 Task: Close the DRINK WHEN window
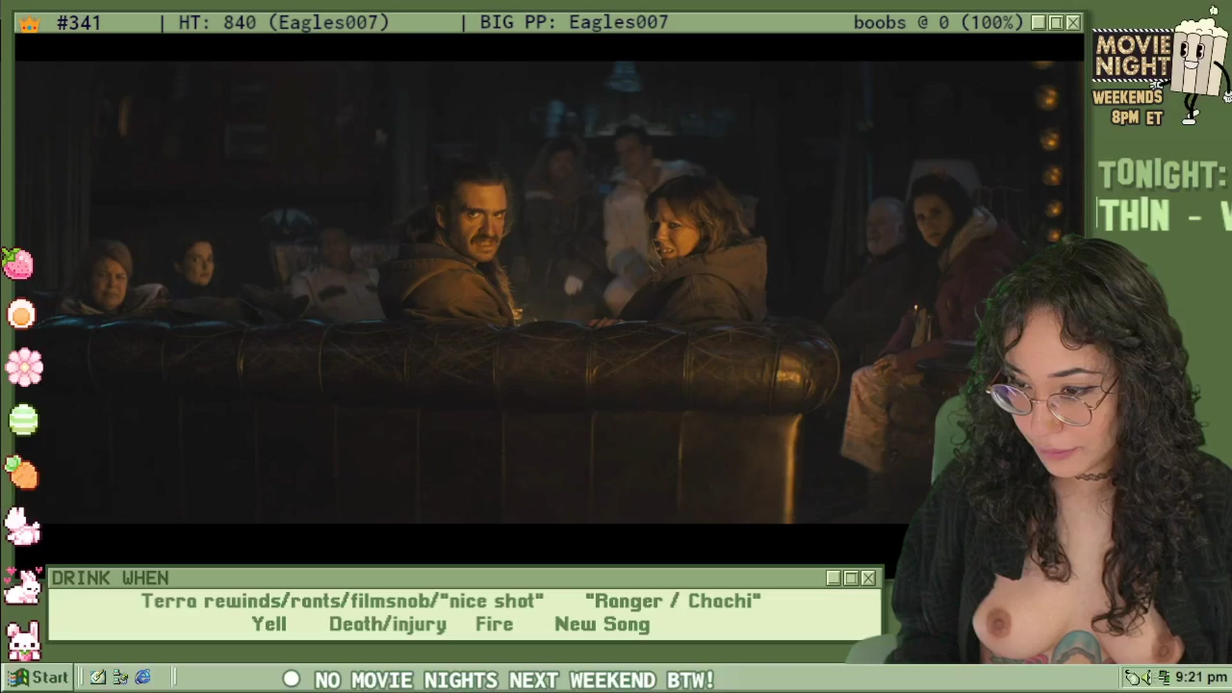[x=868, y=578]
